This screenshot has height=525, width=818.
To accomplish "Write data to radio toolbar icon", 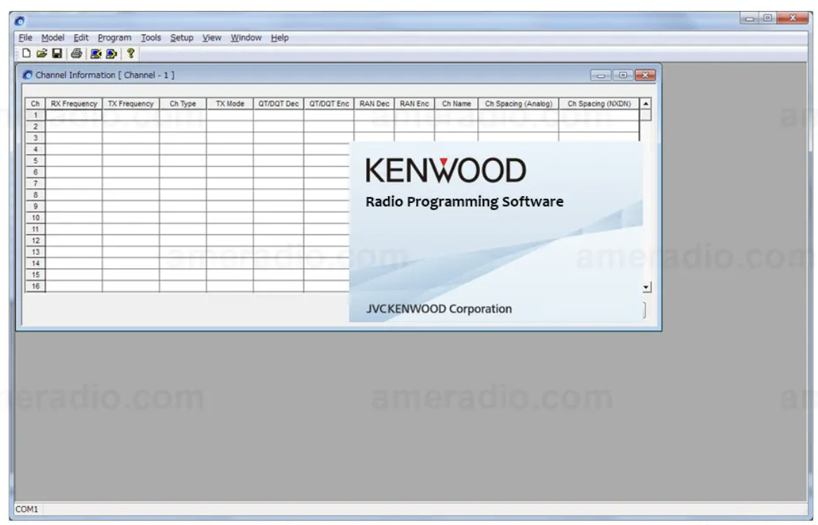I will pos(111,53).
